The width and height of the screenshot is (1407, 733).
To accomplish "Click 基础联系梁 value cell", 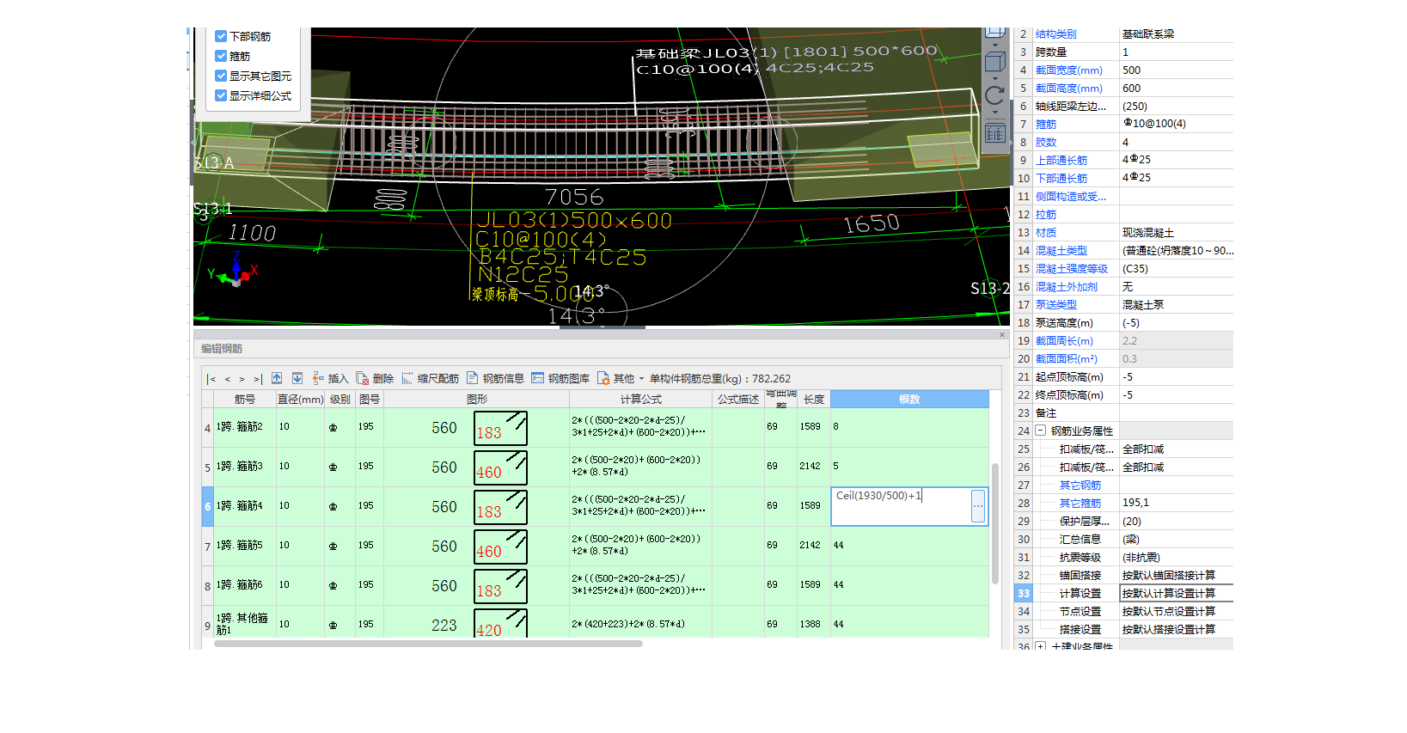I will (1176, 34).
